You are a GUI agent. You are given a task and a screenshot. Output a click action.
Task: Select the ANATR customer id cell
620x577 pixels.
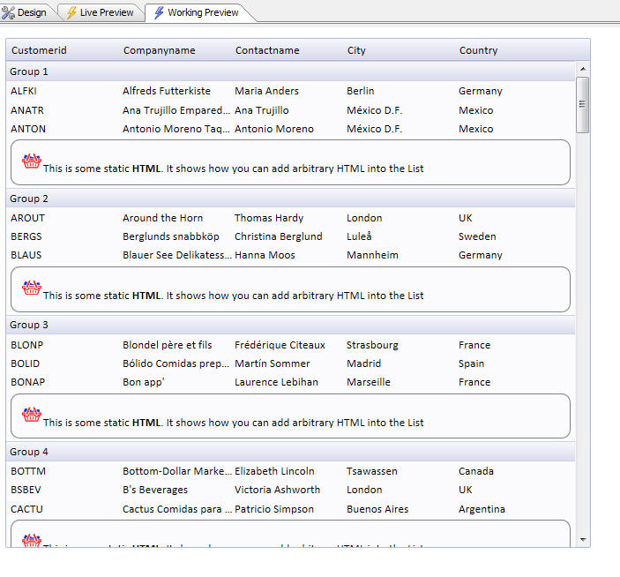(27, 110)
